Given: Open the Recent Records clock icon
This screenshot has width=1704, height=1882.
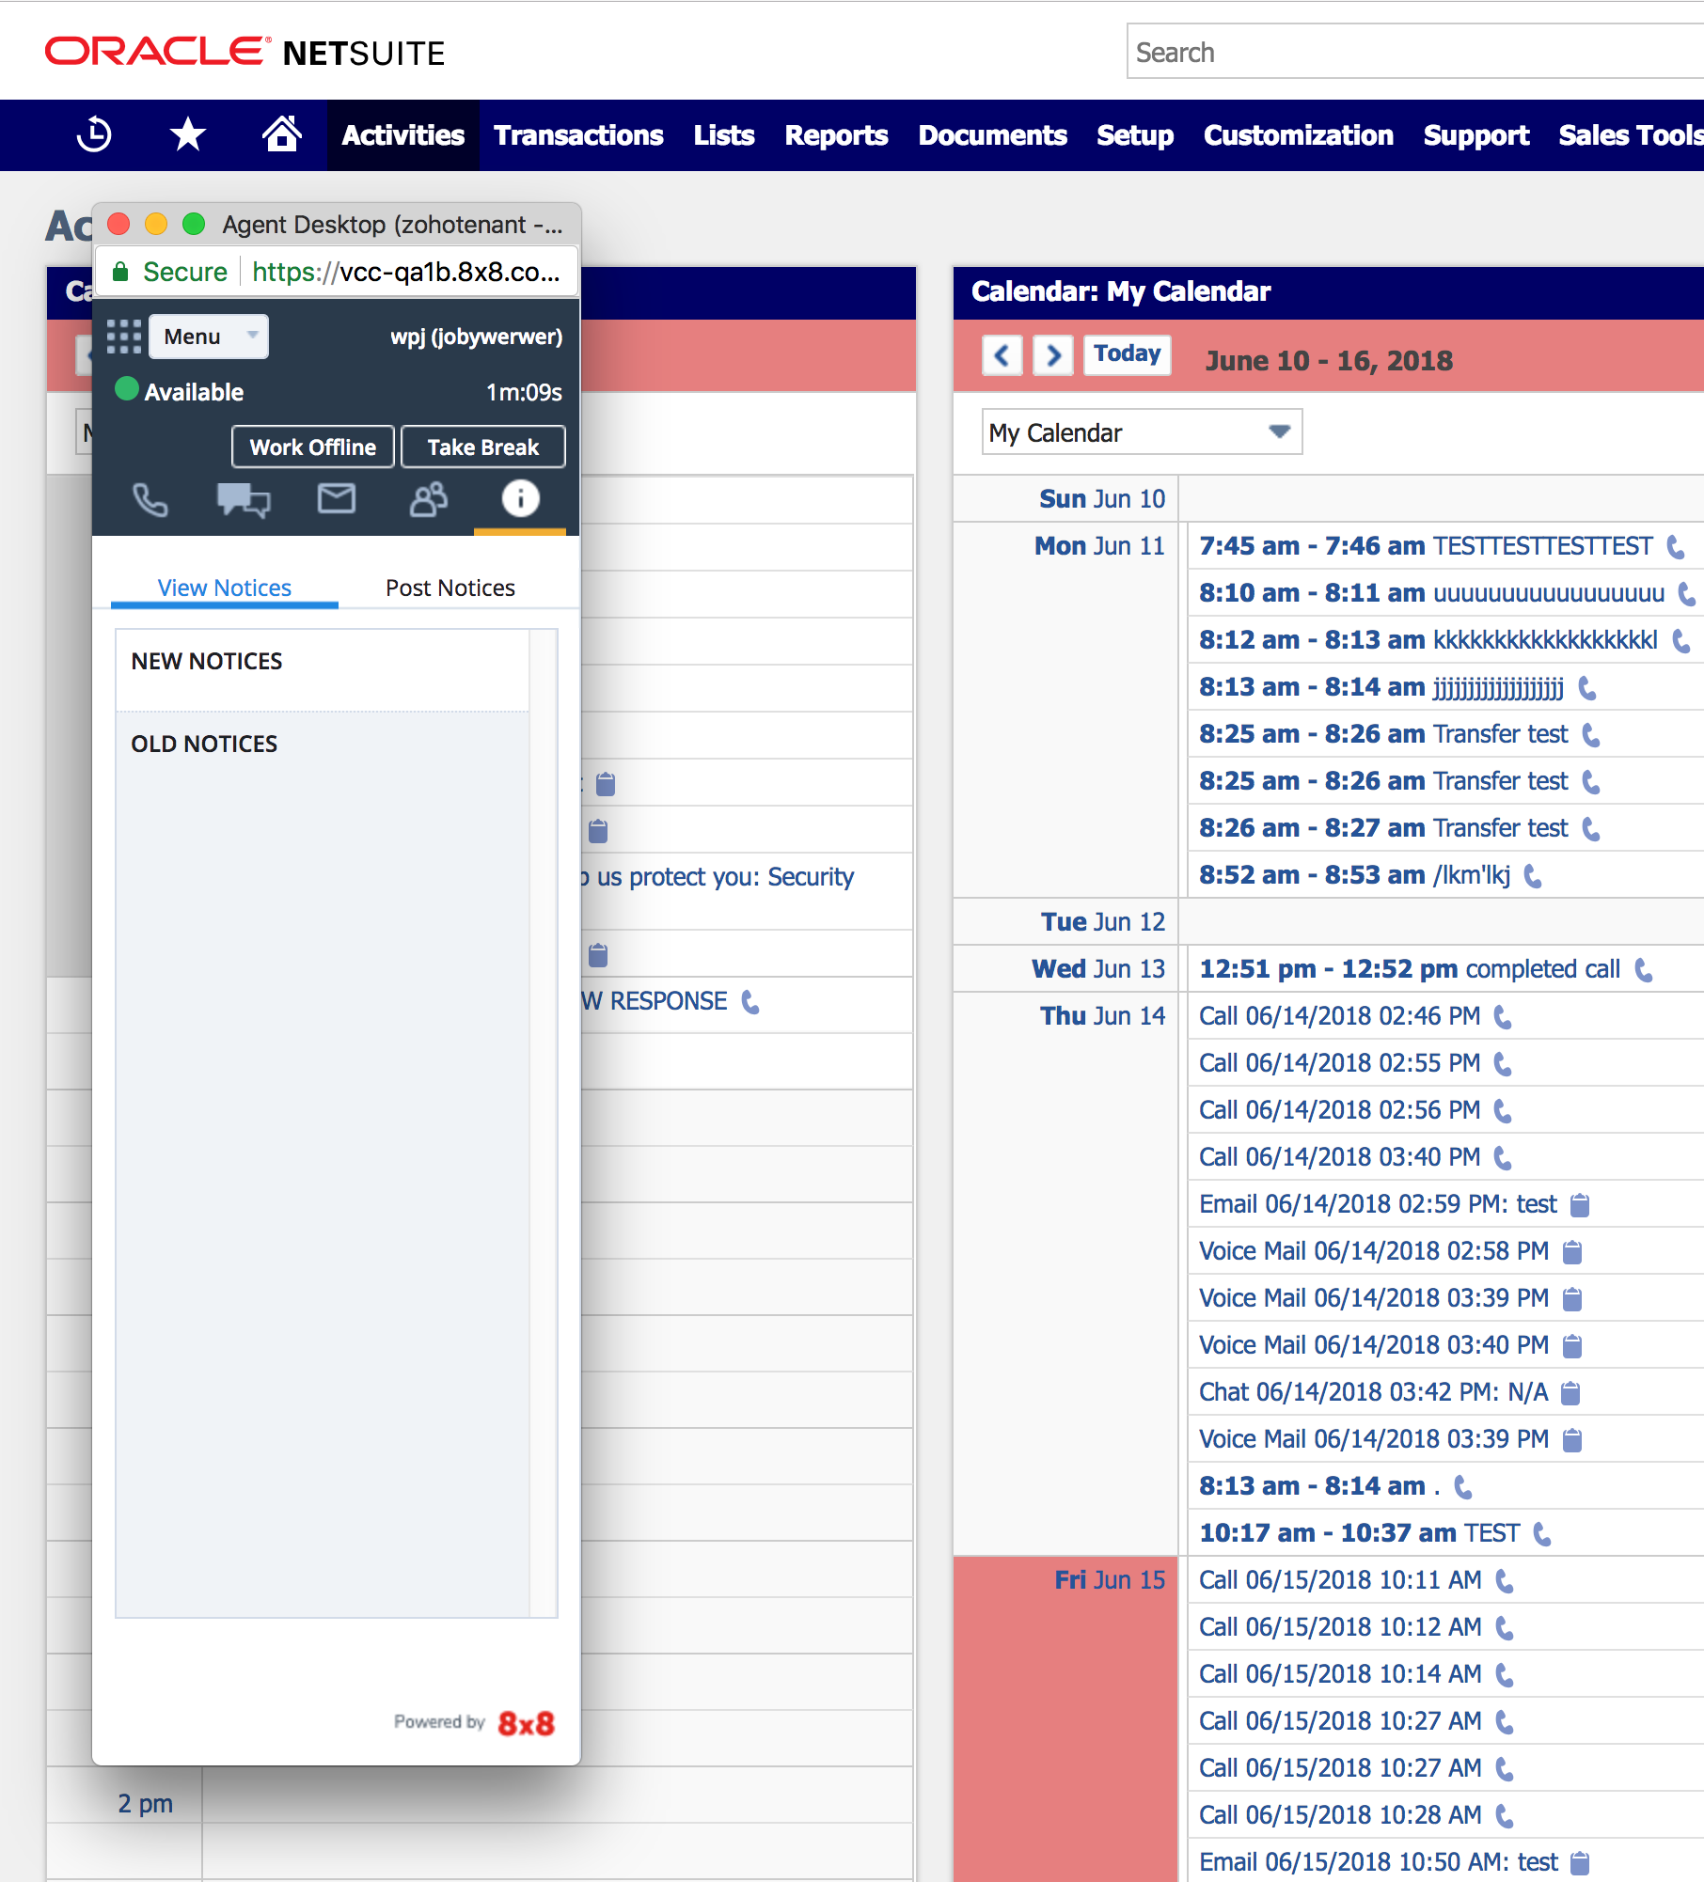Looking at the screenshot, I should click(x=94, y=134).
